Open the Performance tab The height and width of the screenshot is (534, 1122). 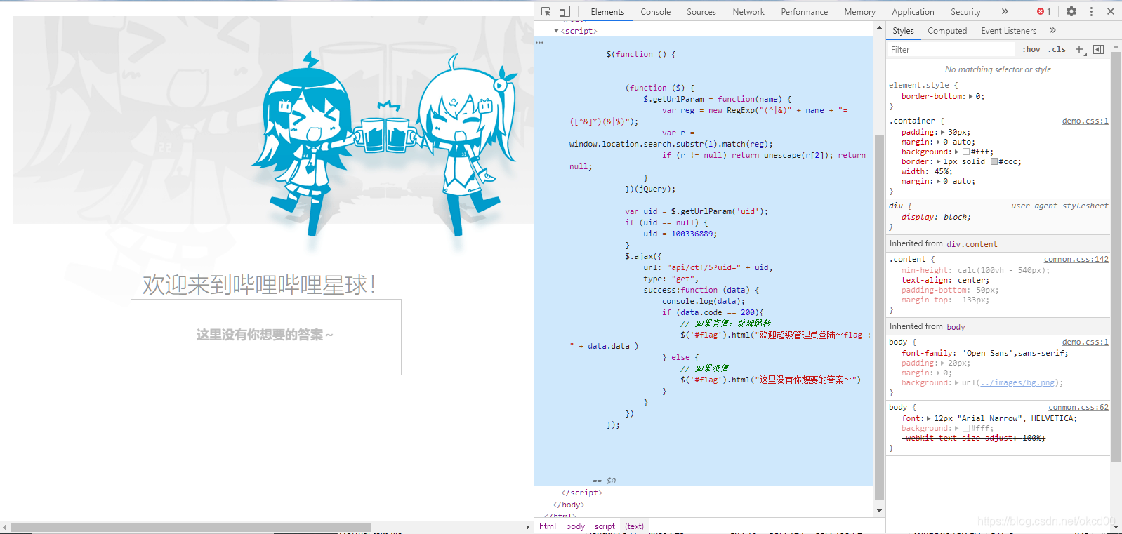(805, 11)
